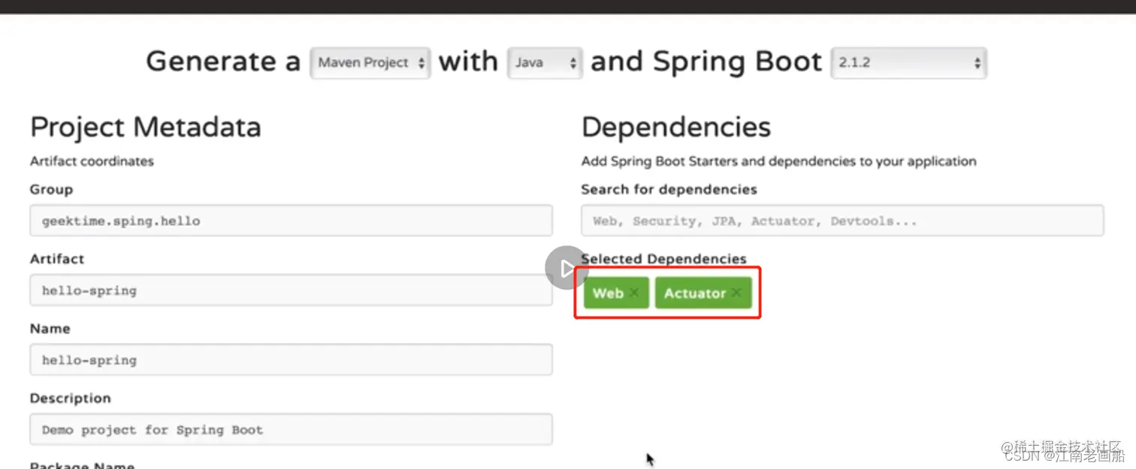The width and height of the screenshot is (1136, 469).
Task: Click the Selected Dependencies label
Action: point(664,259)
